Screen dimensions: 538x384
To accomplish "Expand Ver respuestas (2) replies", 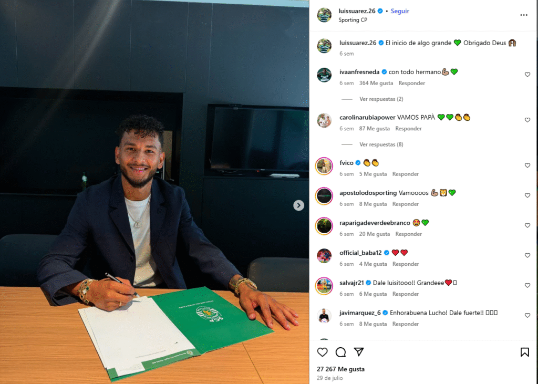I will coord(381,99).
